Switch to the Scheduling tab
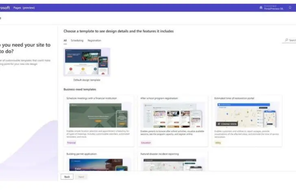This screenshot has width=296, height=194. (77, 41)
